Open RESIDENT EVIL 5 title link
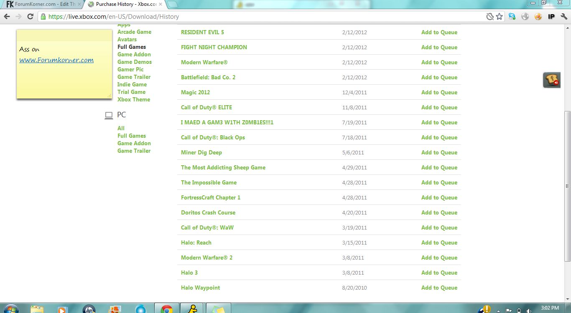The image size is (571, 313). click(202, 32)
